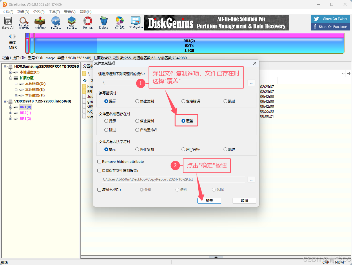Viewport: 352px width, 265px height.
Task: Click the Share On Facebook link
Action: coord(331,27)
